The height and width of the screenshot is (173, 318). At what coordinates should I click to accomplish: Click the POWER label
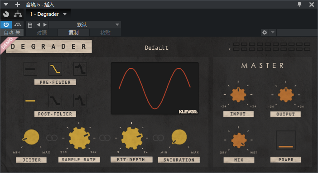tap(285, 159)
